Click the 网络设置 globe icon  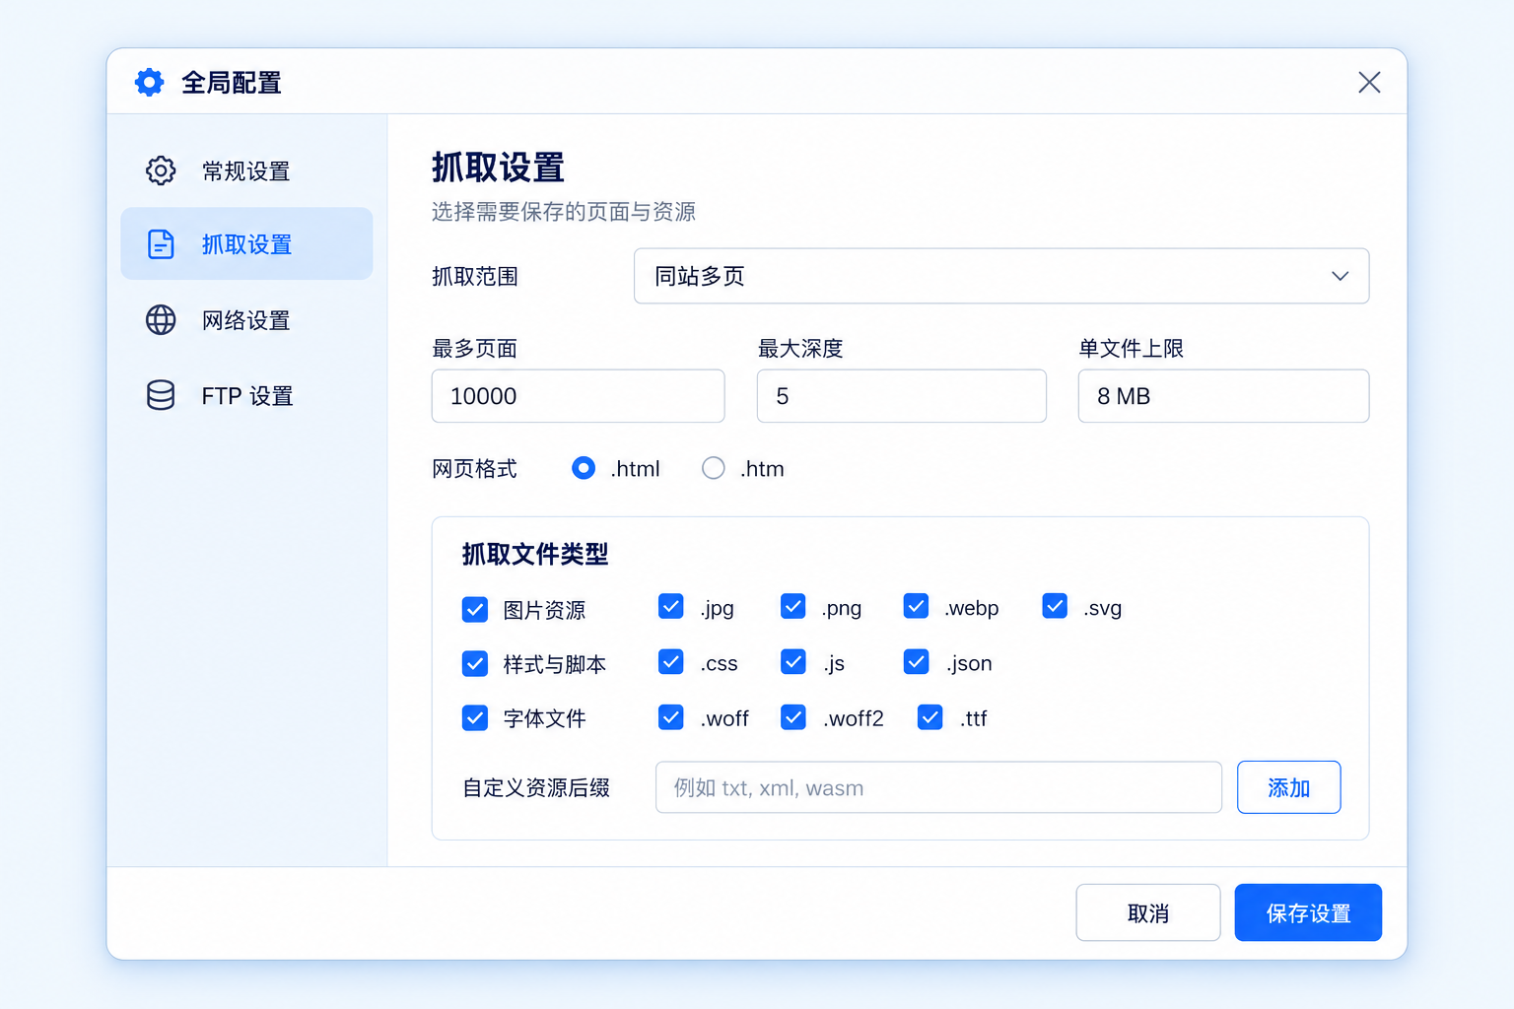161,320
